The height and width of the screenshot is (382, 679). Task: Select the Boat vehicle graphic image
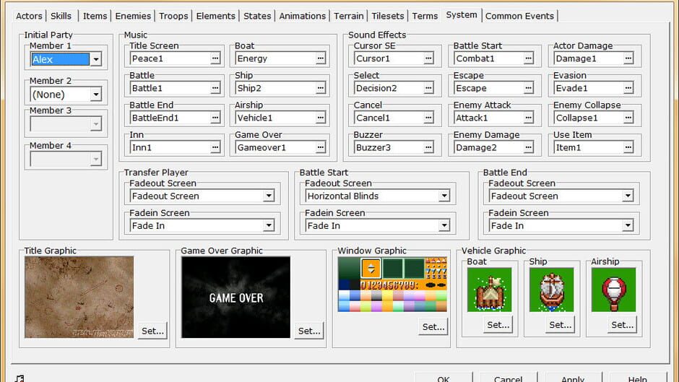[489, 290]
